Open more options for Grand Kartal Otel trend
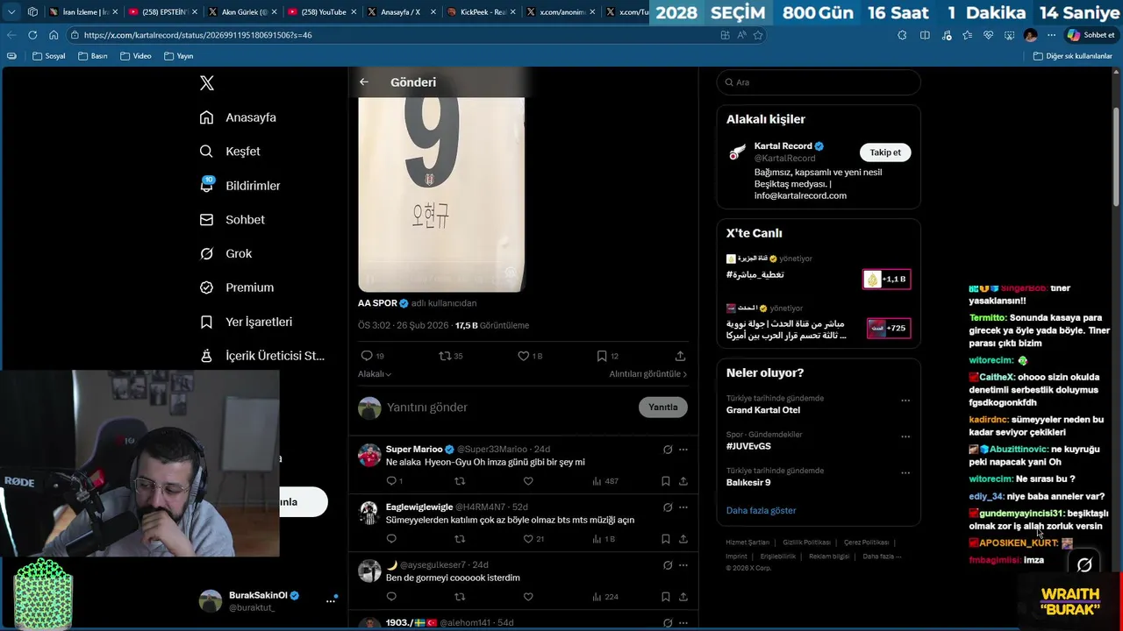This screenshot has width=1123, height=631. point(905,401)
